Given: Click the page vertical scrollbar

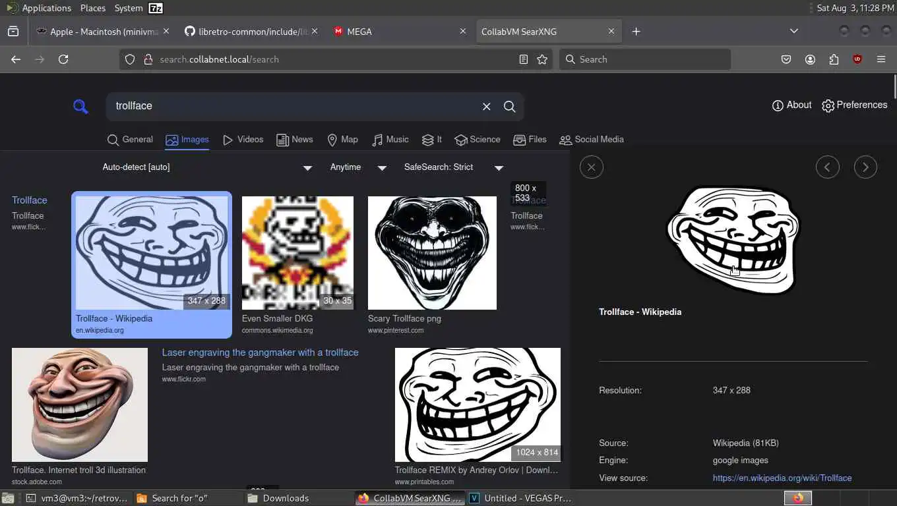Looking at the screenshot, I should click(x=894, y=86).
